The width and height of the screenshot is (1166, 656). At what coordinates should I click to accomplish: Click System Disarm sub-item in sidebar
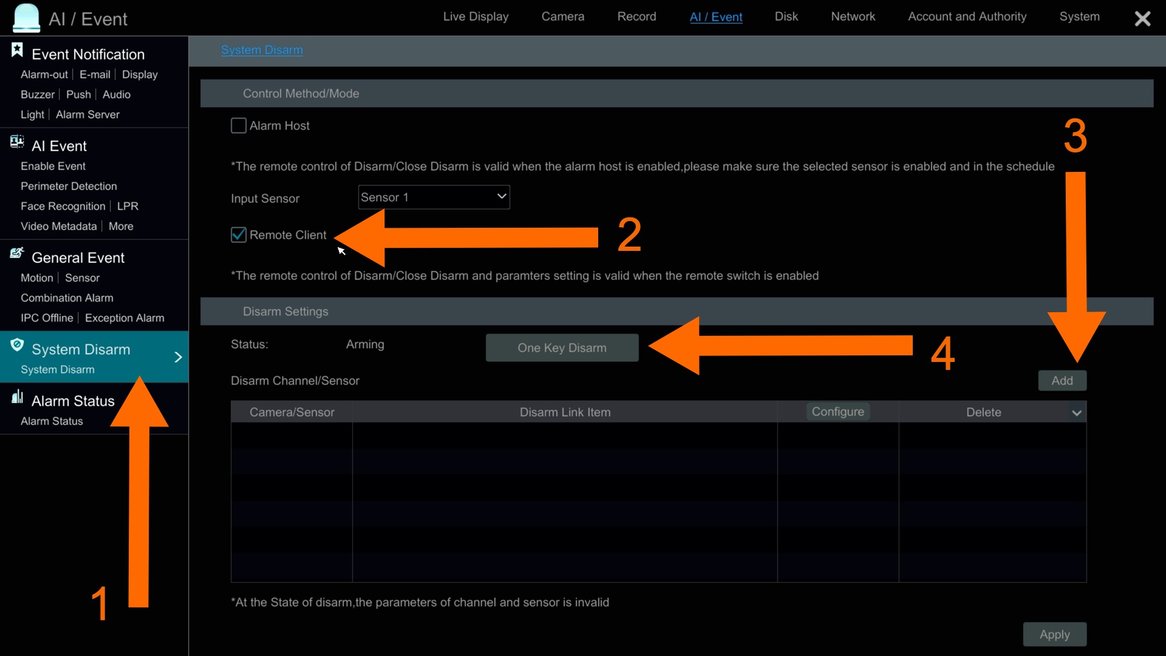click(58, 370)
